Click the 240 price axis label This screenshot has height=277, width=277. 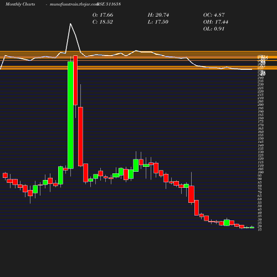tap(260, 78)
